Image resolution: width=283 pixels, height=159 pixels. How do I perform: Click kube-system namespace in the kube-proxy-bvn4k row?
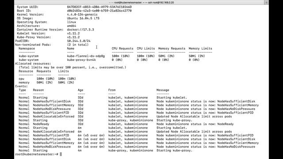click(28, 60)
